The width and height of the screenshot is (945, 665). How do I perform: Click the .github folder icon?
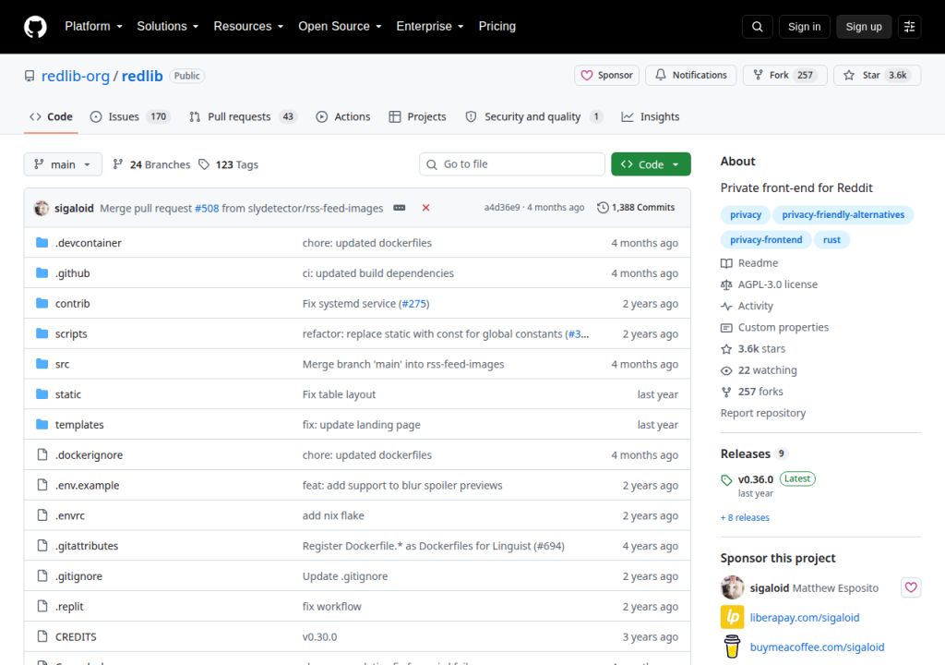coord(42,272)
